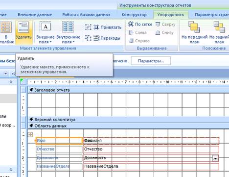Click the Параметры... security button
Screen dimensions: 229x177
151,61
